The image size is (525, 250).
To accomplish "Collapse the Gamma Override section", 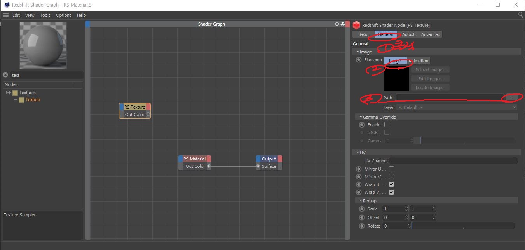I will [x=360, y=117].
